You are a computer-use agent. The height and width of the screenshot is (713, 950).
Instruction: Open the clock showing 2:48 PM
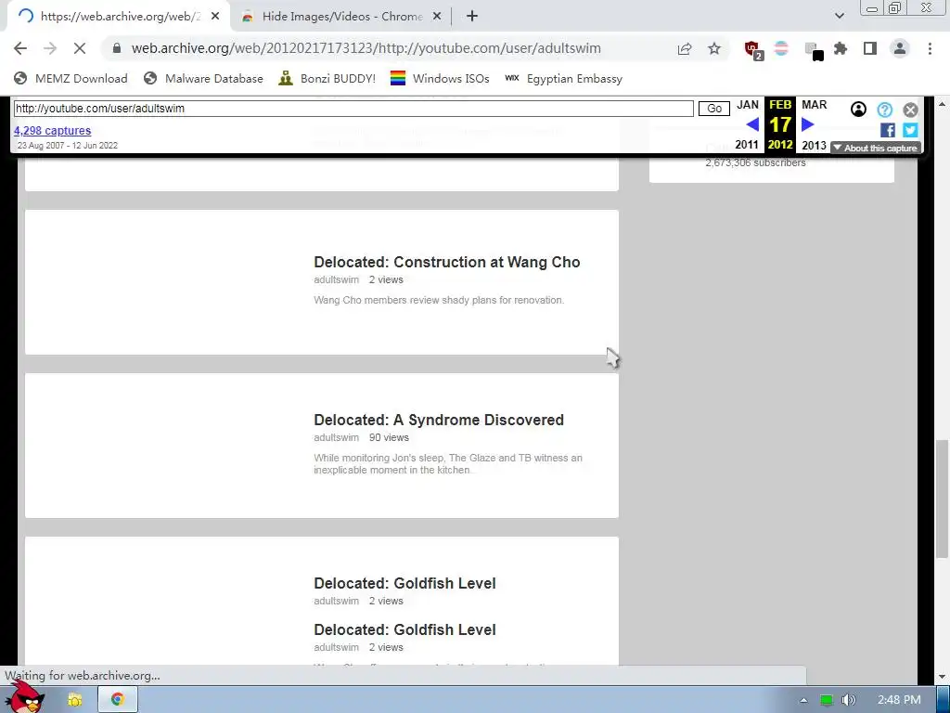pos(899,700)
